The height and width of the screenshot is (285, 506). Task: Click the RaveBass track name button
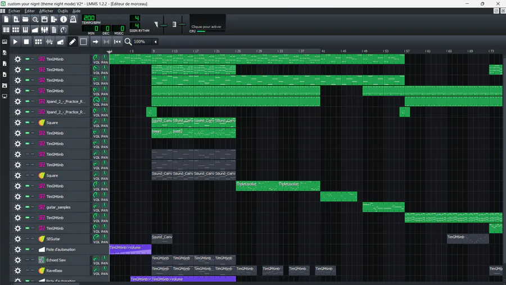point(64,270)
